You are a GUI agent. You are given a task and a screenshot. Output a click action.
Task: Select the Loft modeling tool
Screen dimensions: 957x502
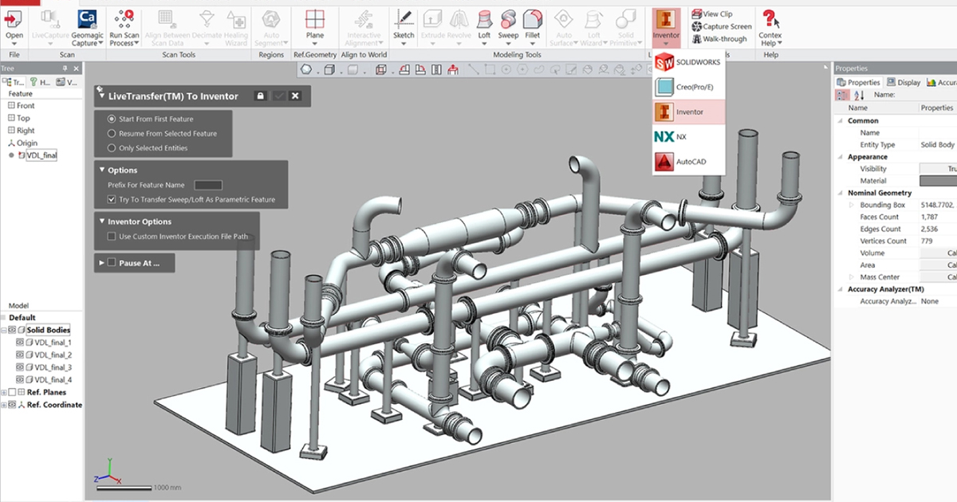click(484, 20)
